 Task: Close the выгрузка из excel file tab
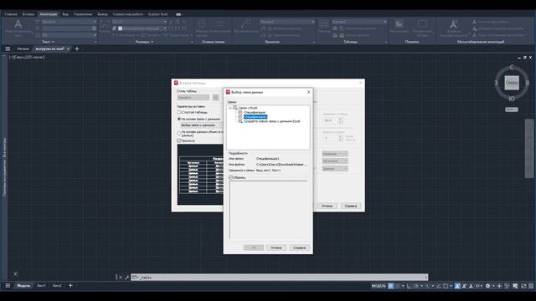pyautogui.click(x=68, y=48)
